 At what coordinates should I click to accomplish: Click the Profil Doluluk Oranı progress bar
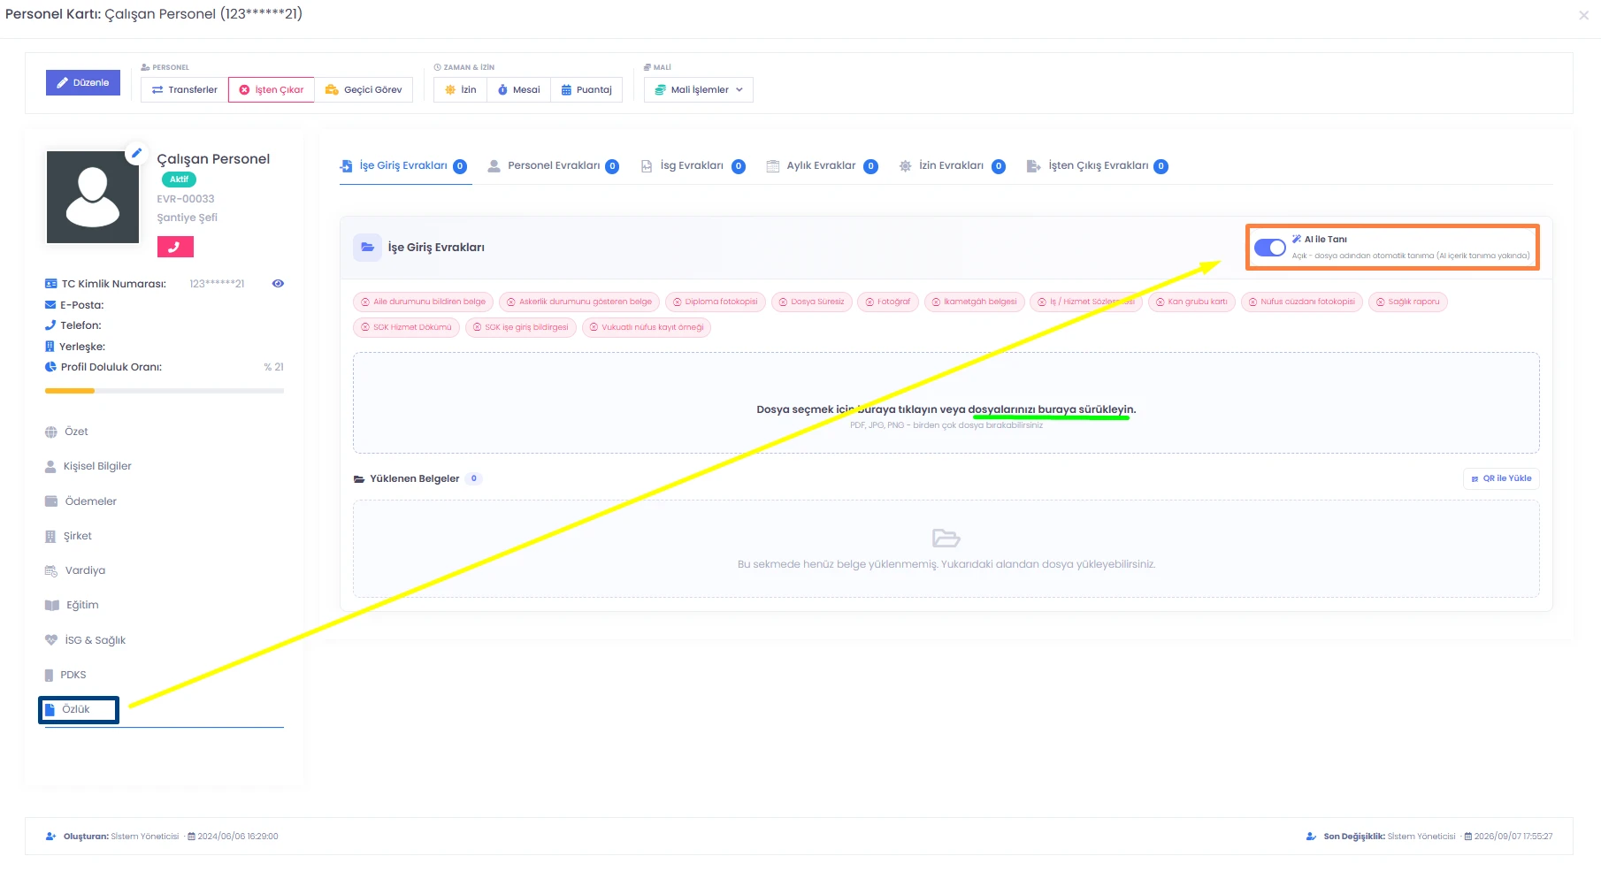pyautogui.click(x=165, y=390)
